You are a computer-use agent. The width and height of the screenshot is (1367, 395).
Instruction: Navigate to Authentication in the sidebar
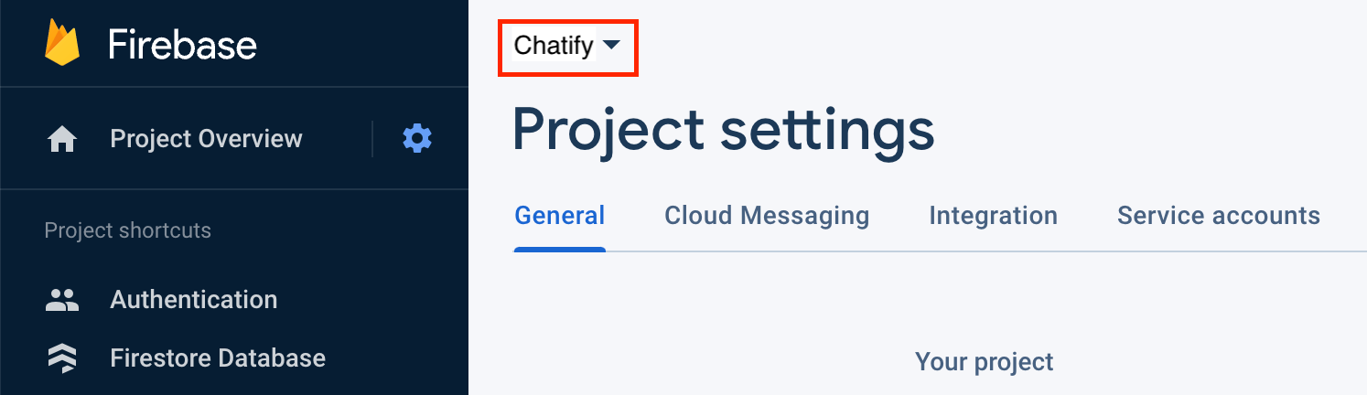tap(193, 300)
